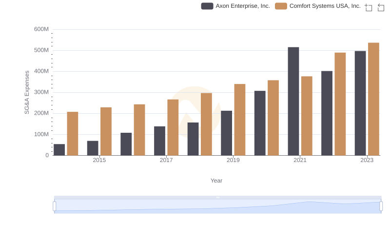Click the right handle of zoom slider
This screenshot has width=390, height=225.
point(381,206)
